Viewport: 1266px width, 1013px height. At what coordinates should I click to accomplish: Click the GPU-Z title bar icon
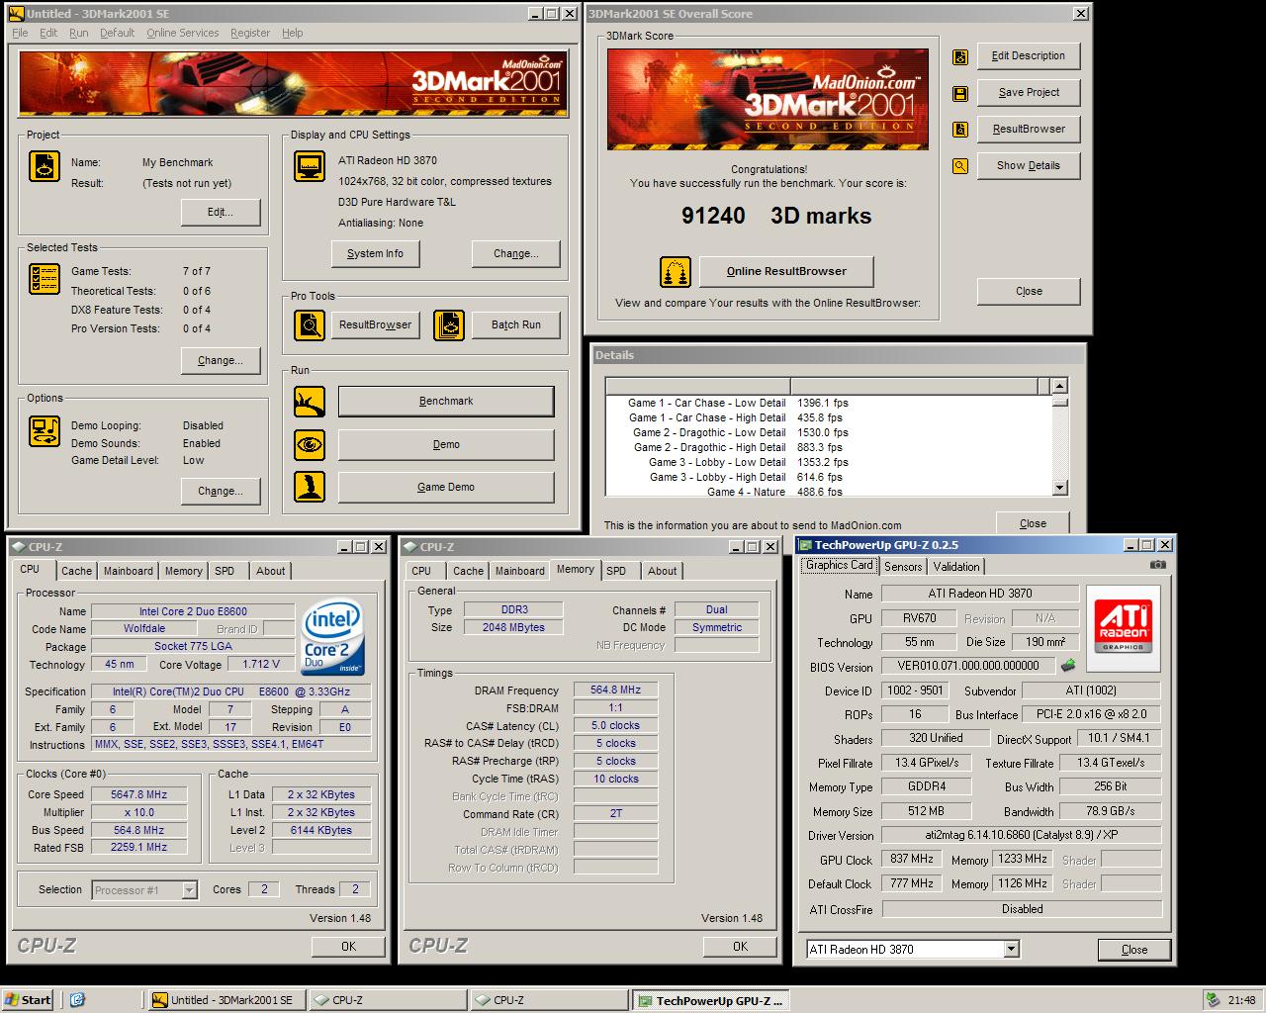coord(805,545)
